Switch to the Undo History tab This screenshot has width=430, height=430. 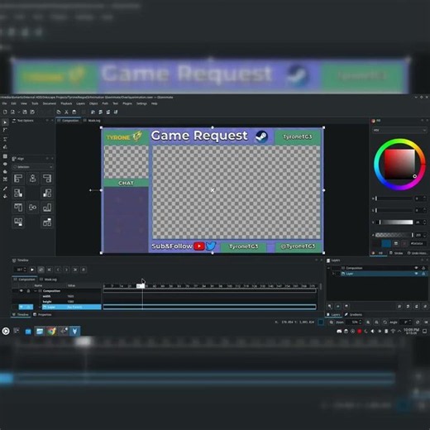point(417,253)
